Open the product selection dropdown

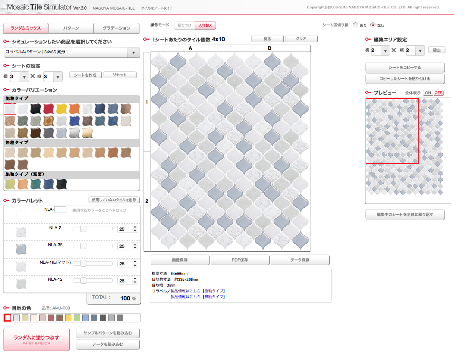[x=133, y=52]
